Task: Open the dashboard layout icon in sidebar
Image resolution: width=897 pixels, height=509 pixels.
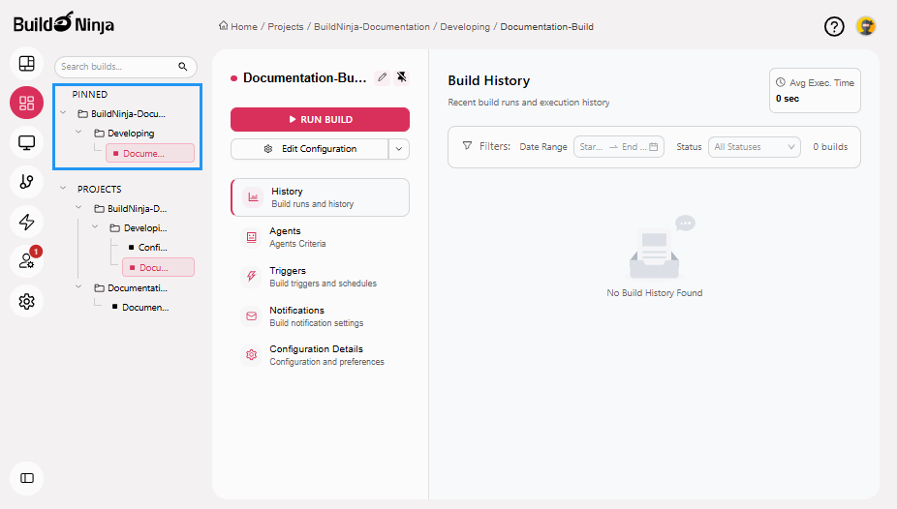Action: coord(26,64)
